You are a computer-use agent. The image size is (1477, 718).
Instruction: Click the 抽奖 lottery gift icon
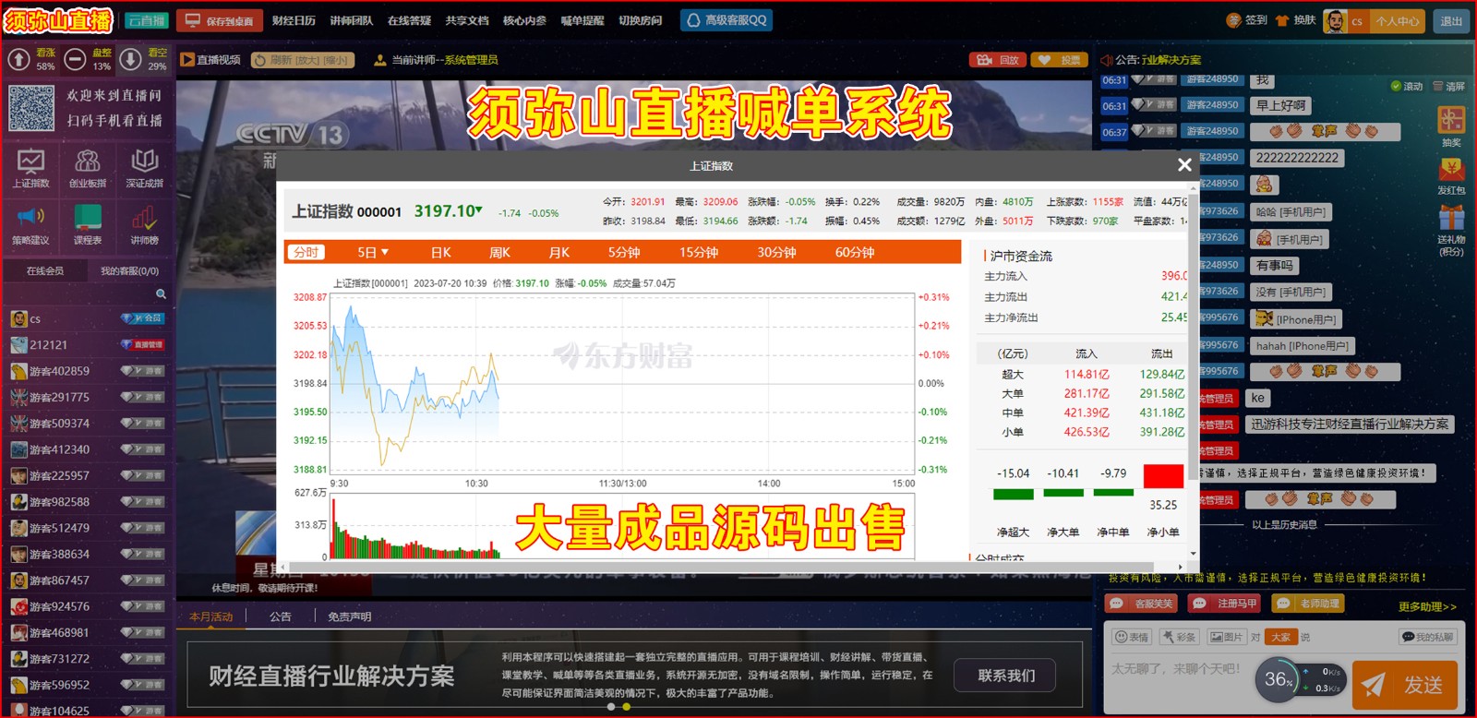1451,121
